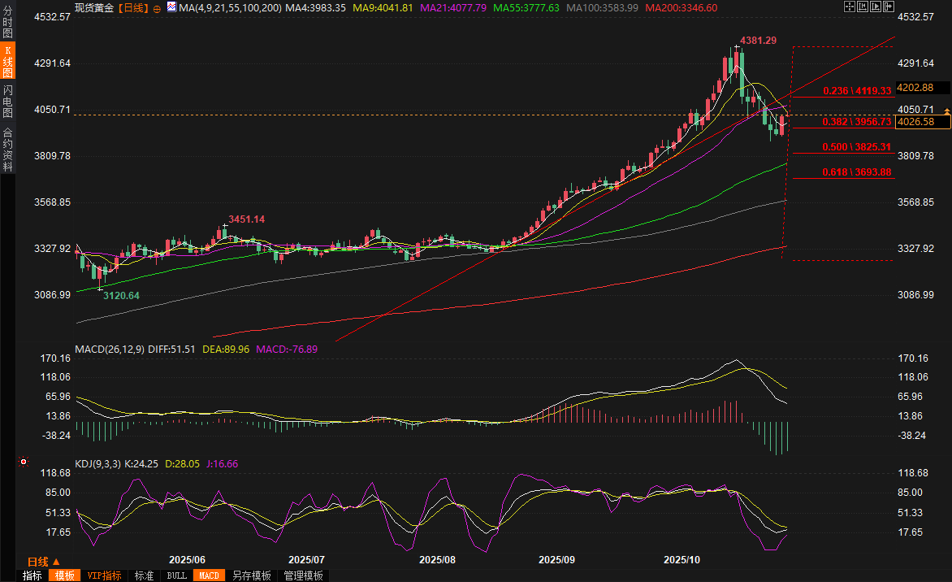Click the MA indicator chart icon
Screen dimensions: 952x582
click(171, 7)
